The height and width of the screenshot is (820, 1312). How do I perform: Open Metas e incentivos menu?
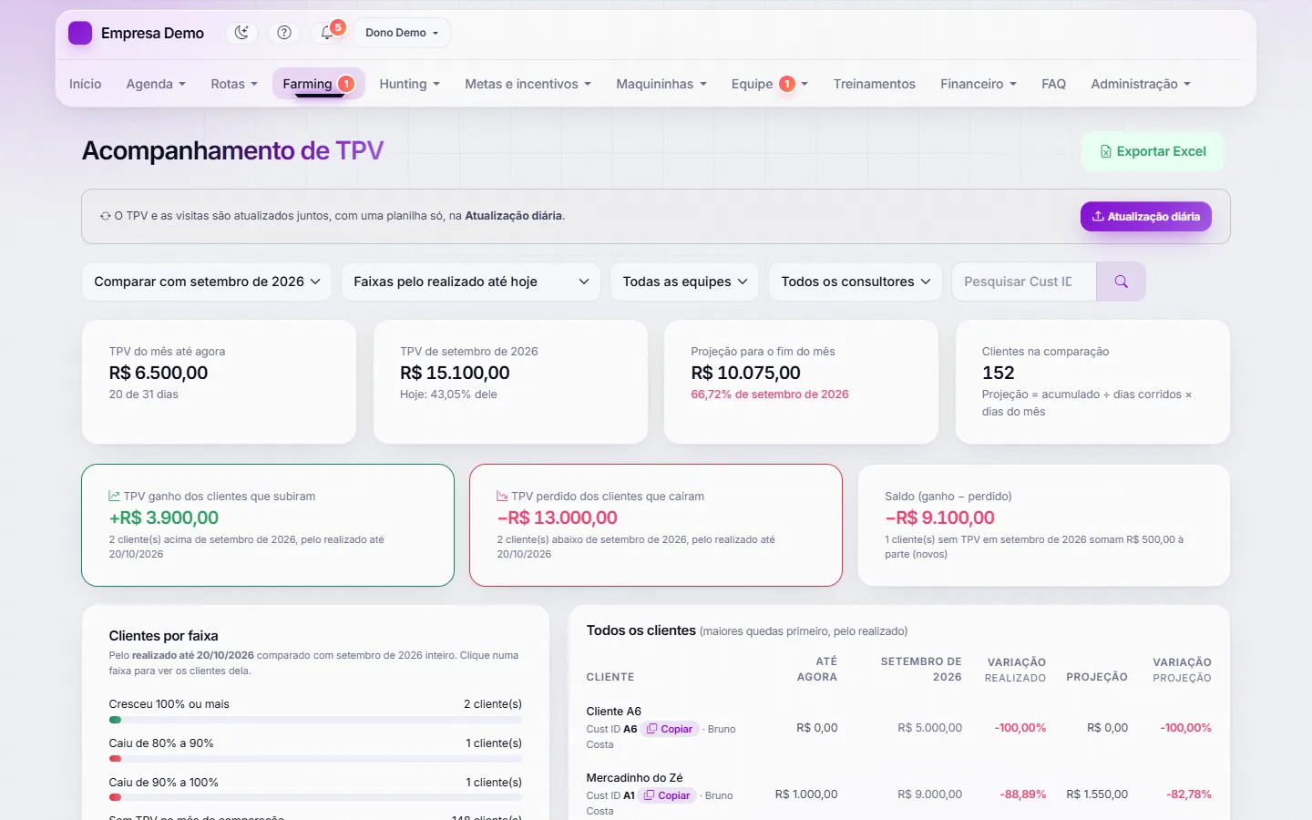528,84
